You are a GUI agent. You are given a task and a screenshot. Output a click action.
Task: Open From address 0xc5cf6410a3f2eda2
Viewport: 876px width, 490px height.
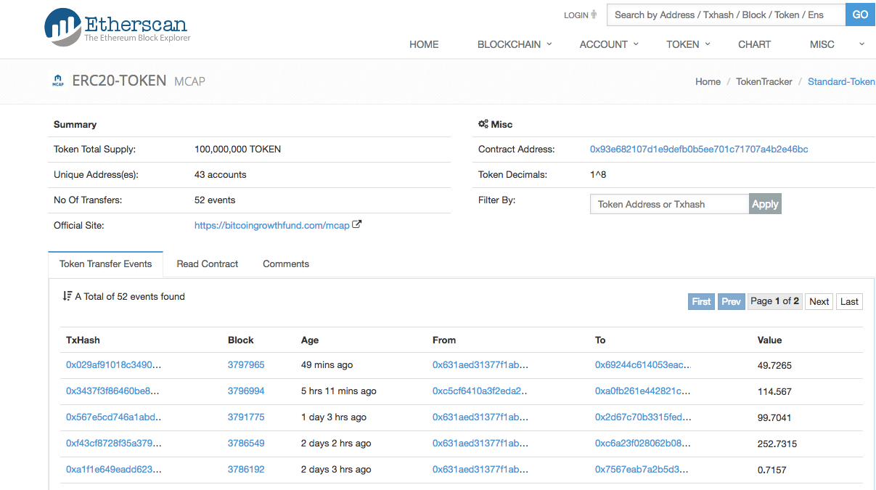point(480,391)
